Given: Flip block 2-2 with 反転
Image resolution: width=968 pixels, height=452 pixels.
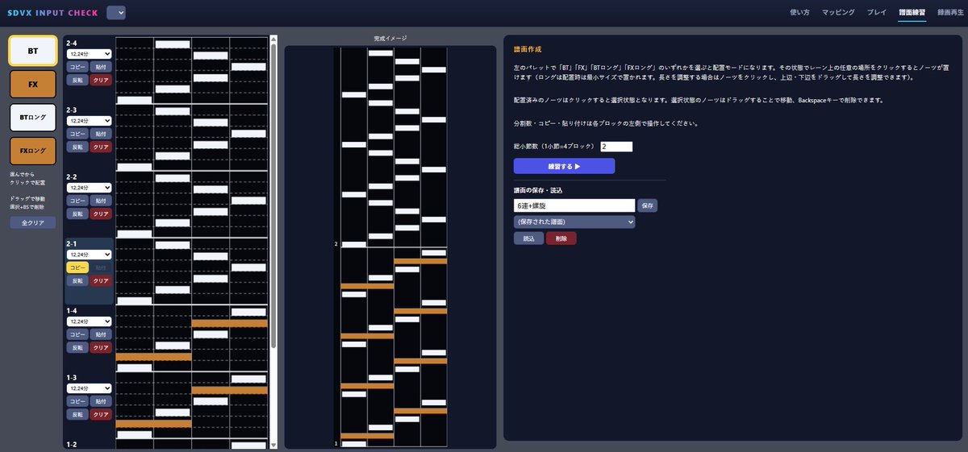Looking at the screenshot, I should coord(77,214).
